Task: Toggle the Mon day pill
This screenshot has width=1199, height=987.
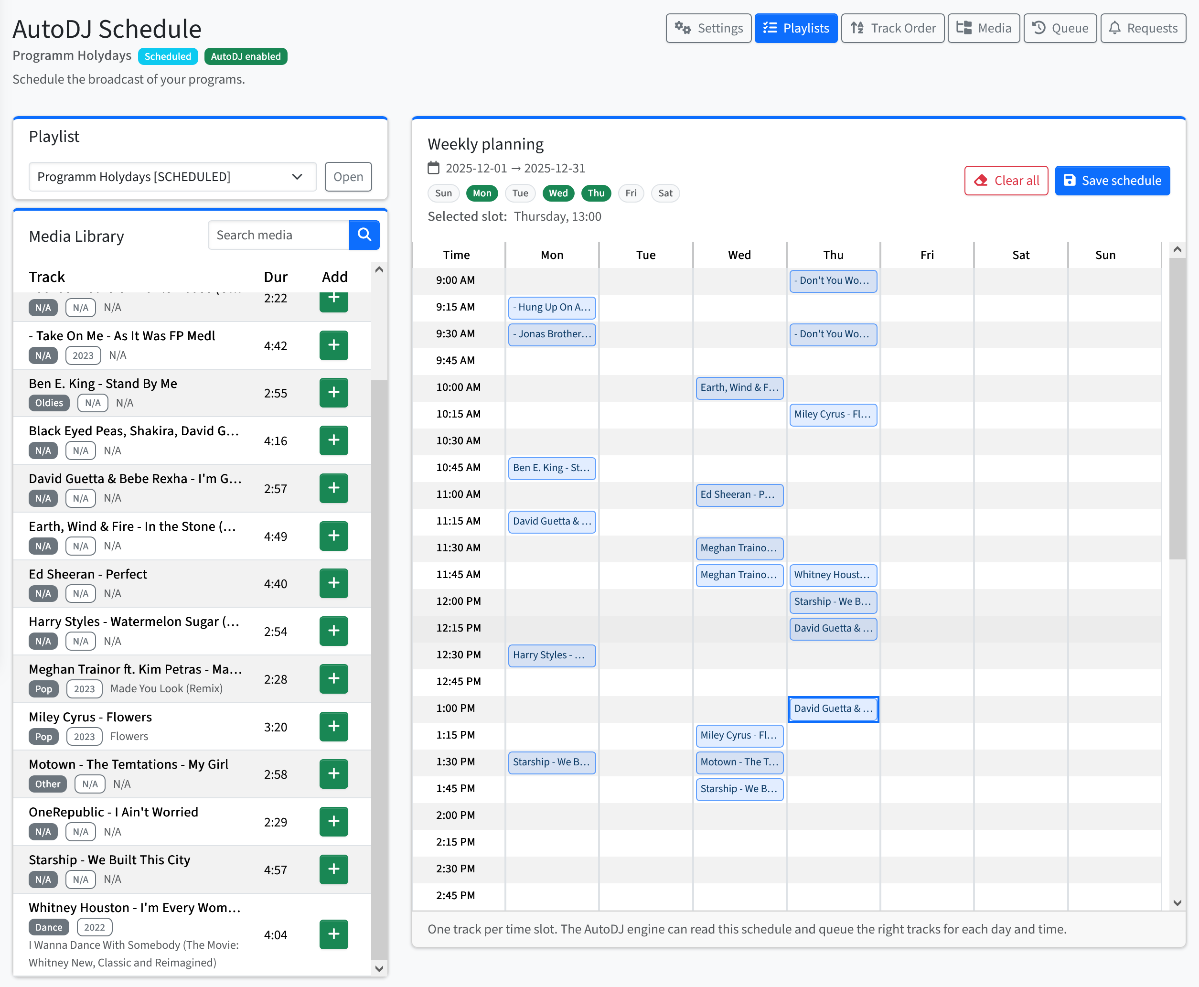Action: pos(482,193)
